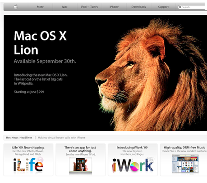Click 'Available September 30th.' text
The width and height of the screenshot is (207, 183).
[x=45, y=61]
